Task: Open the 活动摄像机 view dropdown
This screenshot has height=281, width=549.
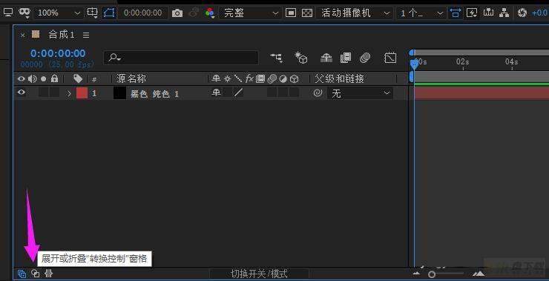Action: click(x=355, y=13)
